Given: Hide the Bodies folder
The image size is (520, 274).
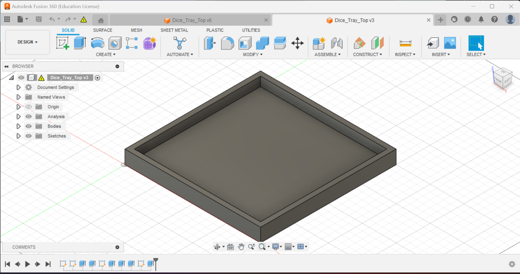Looking at the screenshot, I should (x=28, y=126).
